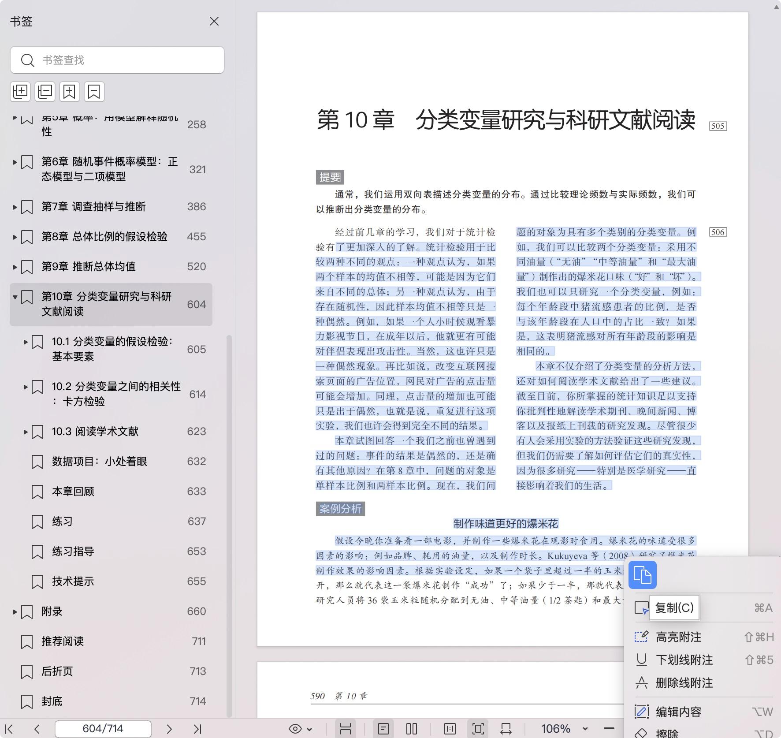Viewport: 781px width, 738px height.
Task: Click the remove bookmark icon
Action: pos(94,92)
